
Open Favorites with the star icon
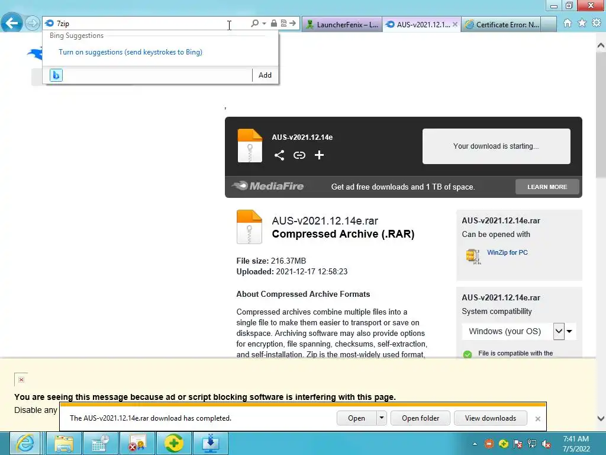click(x=582, y=23)
